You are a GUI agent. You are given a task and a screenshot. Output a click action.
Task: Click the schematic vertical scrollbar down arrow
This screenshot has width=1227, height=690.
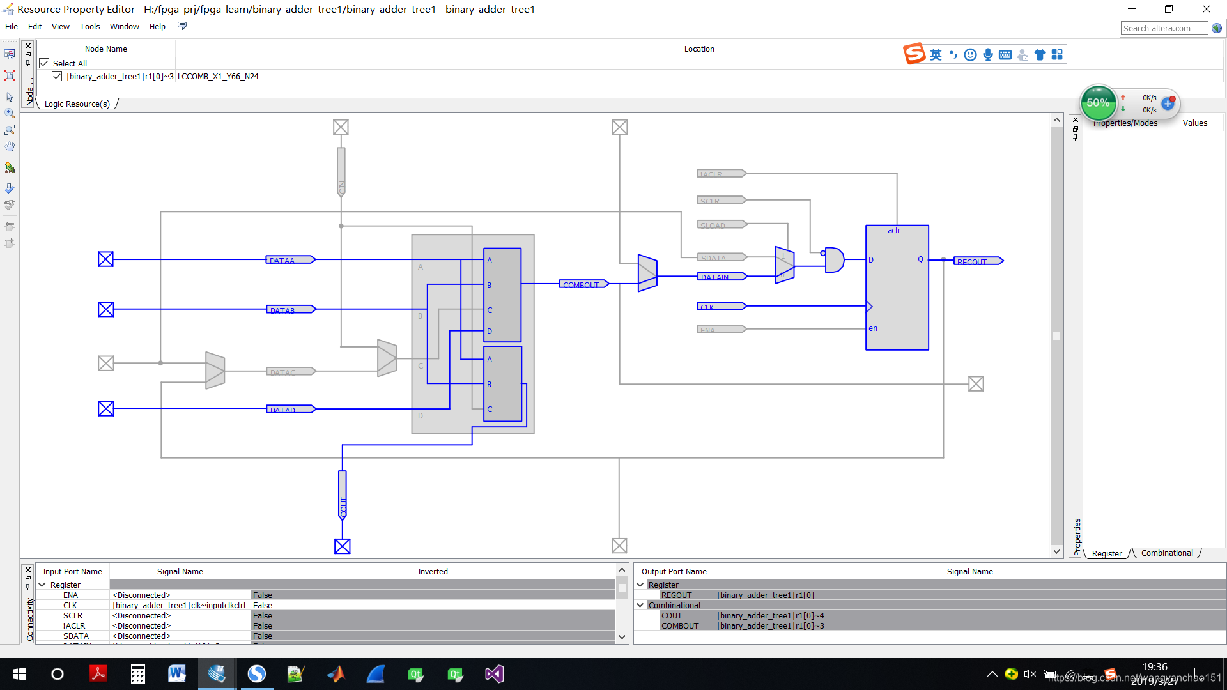coord(1056,551)
